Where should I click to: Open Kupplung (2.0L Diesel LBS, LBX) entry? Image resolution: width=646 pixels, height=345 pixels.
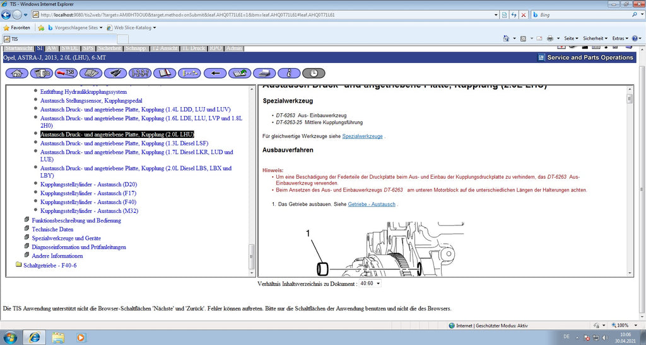point(136,171)
